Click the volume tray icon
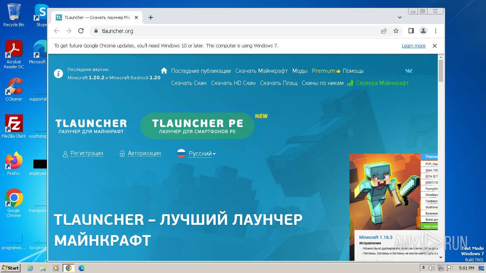The height and width of the screenshot is (273, 486). coord(431,268)
